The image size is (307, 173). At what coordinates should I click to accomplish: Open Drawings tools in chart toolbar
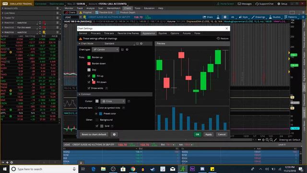click(x=258, y=17)
